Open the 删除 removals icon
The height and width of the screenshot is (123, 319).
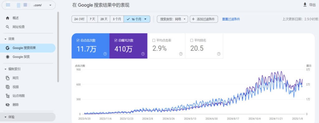tap(7, 105)
